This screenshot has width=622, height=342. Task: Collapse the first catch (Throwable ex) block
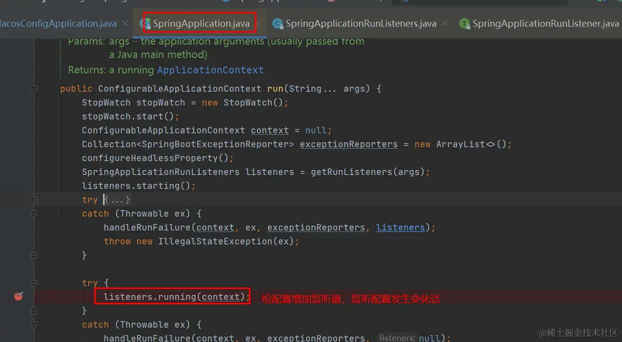(34, 214)
